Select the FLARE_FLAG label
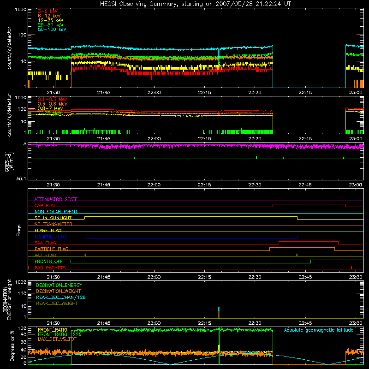Screen dimensions: 369x369 (x=48, y=230)
